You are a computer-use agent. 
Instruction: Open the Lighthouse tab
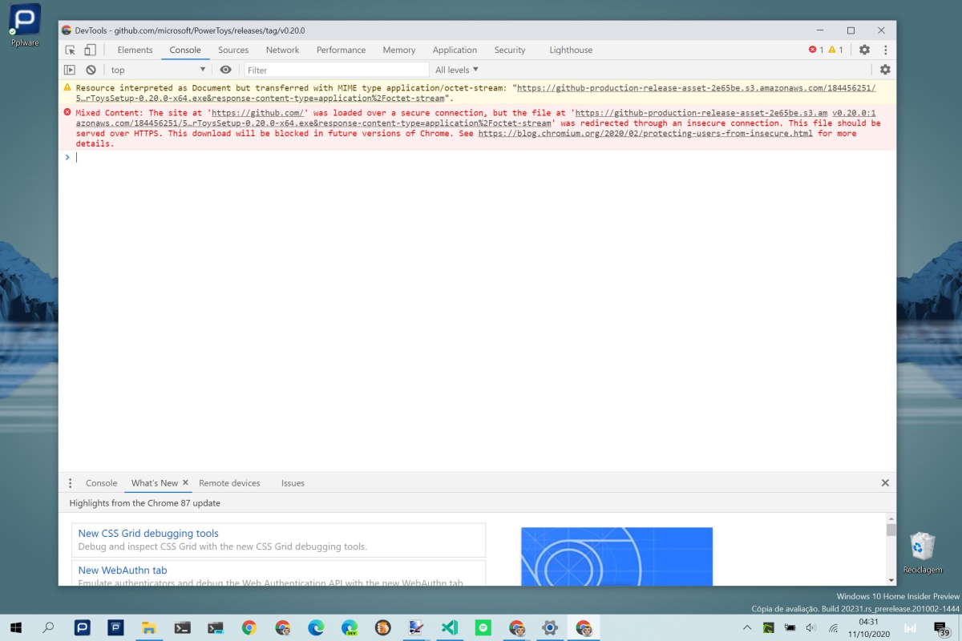tap(571, 50)
